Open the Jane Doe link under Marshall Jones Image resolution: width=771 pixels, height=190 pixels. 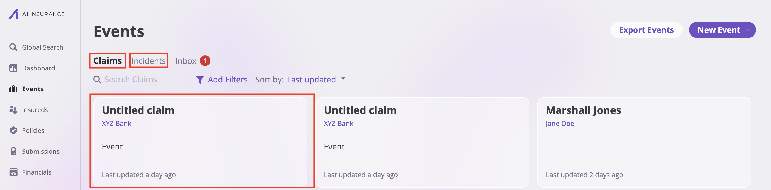point(559,123)
